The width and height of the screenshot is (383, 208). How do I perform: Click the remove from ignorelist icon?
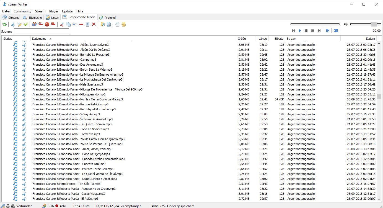tap(53, 25)
